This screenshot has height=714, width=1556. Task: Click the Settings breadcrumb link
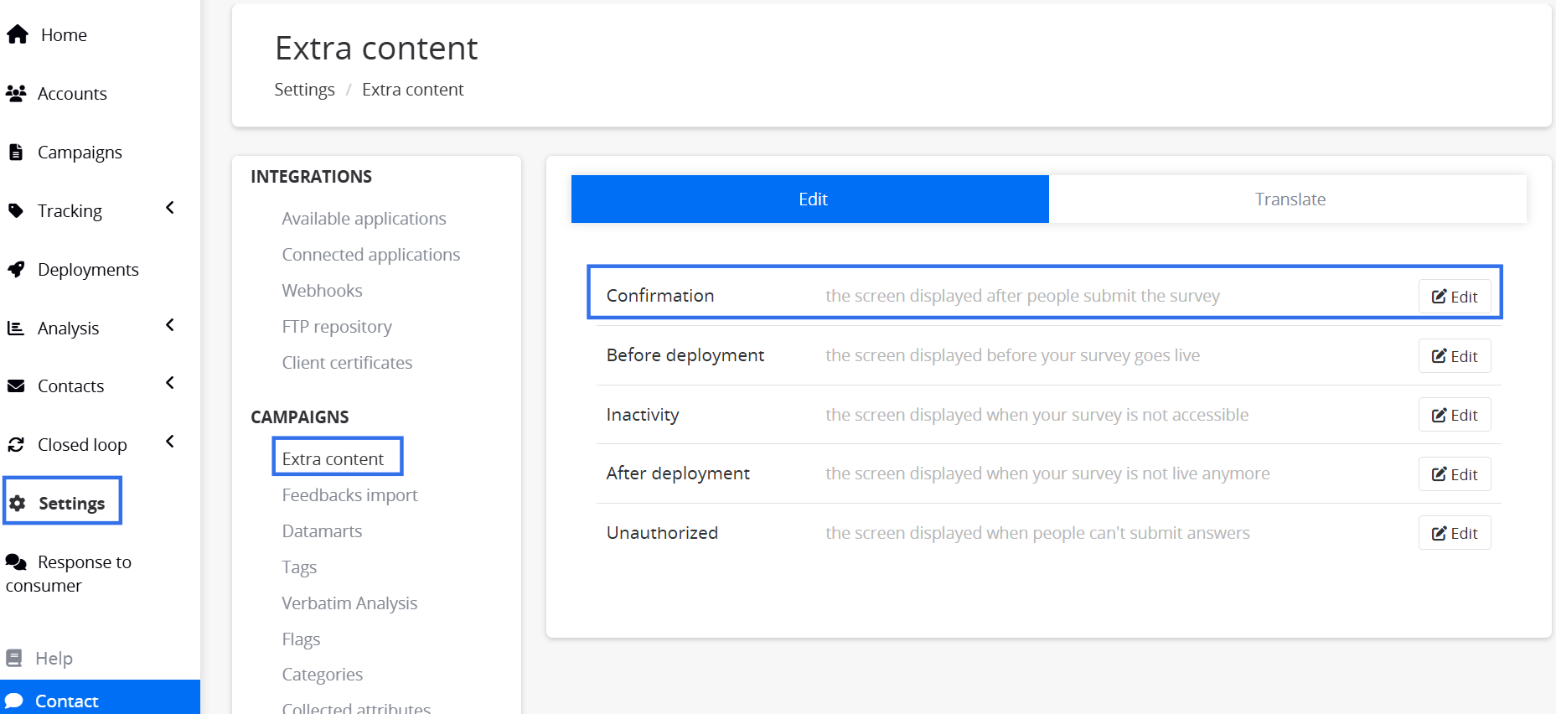(304, 90)
